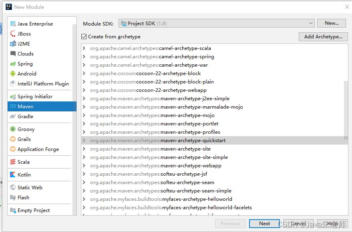Select Maven in module type list
This screenshot has height=232, width=352.
pyautogui.click(x=42, y=107)
